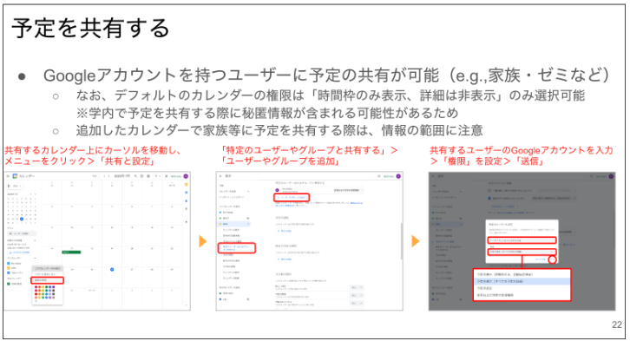Open apps grid in middle settings screenshot
Image resolution: width=630 pixels, height=341 pixels.
coord(378,176)
